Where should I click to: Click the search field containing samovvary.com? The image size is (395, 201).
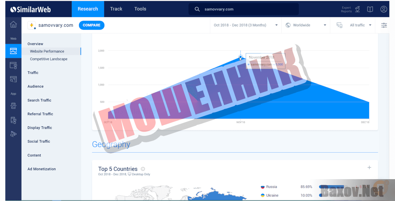tap(243, 9)
